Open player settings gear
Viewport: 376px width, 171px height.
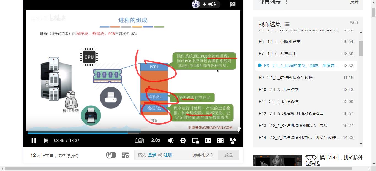point(183,141)
